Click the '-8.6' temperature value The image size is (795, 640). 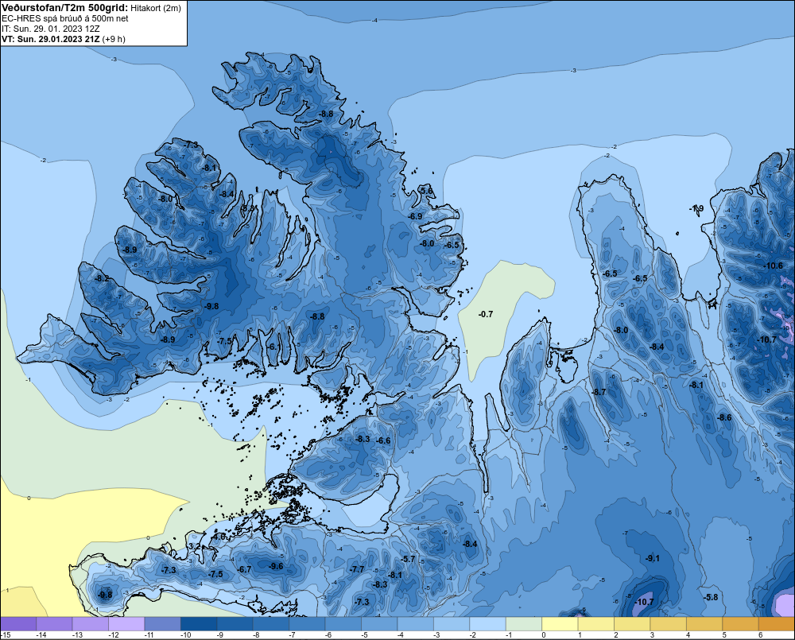point(724,418)
